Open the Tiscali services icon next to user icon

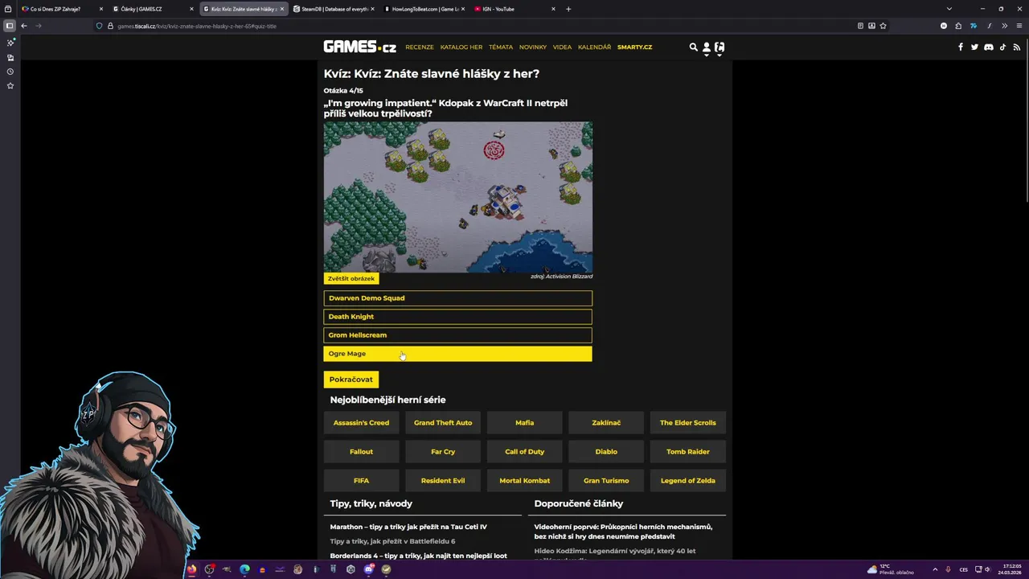(719, 47)
